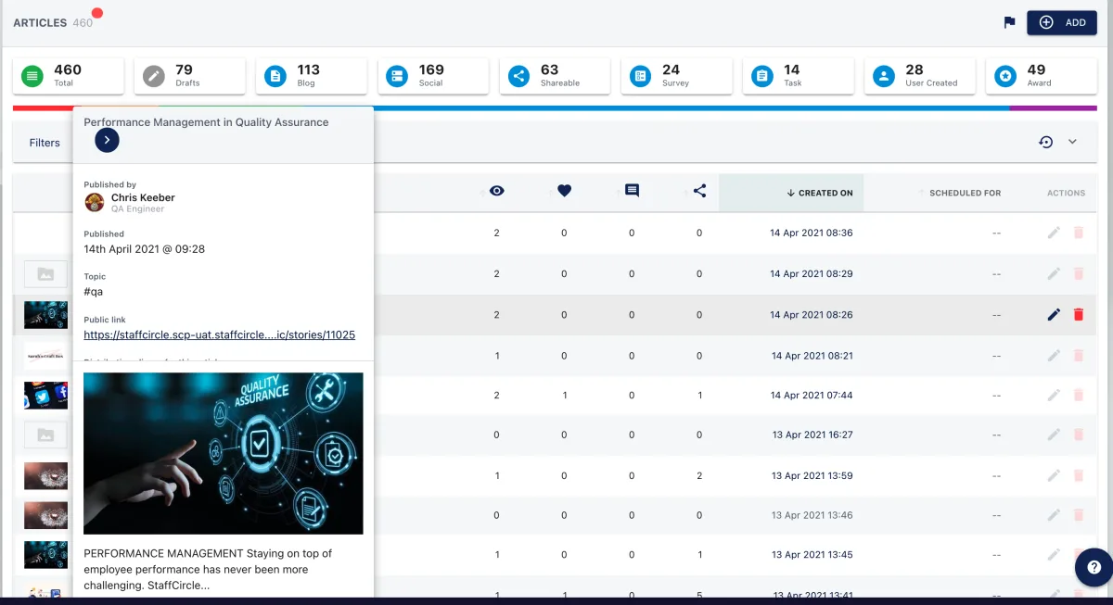Image resolution: width=1113 pixels, height=605 pixels.
Task: Click social icons thumbnail in 14 Apr 07:44 row
Action: click(x=45, y=396)
